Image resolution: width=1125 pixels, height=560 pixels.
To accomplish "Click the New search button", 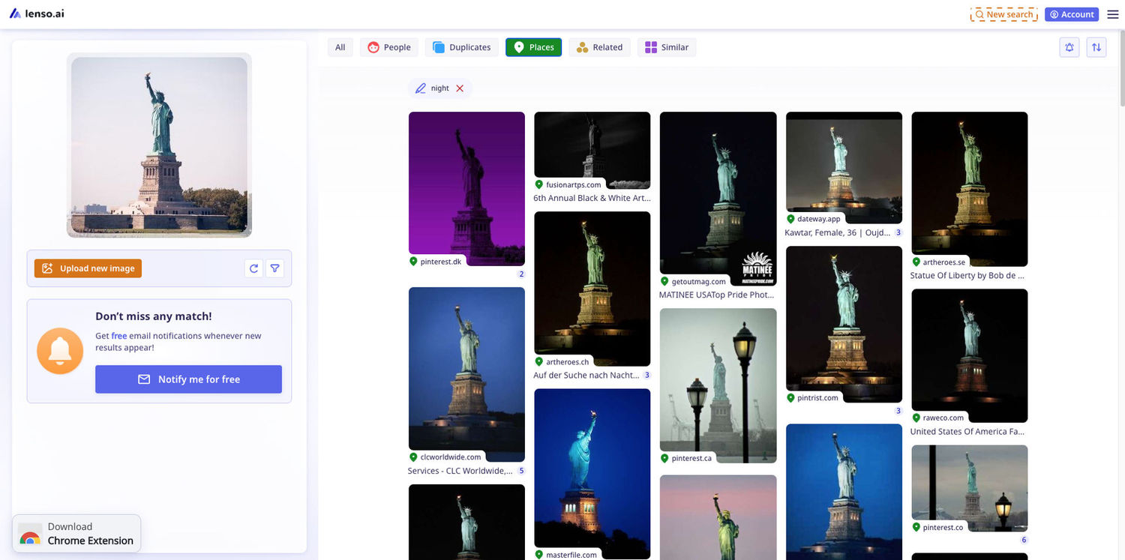I will (x=1003, y=14).
